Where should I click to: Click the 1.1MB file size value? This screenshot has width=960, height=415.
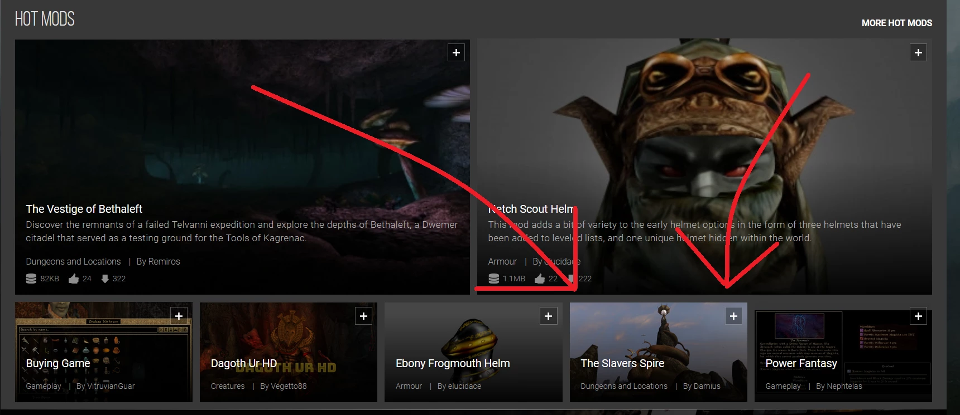513,279
